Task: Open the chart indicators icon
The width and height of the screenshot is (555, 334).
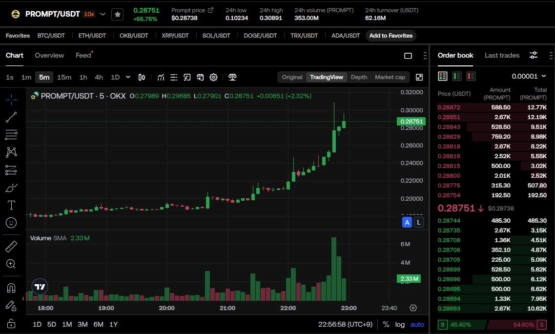Action: coord(161,77)
